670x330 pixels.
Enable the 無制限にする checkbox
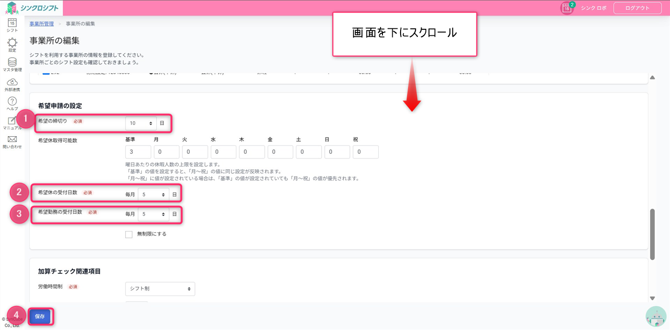(129, 234)
